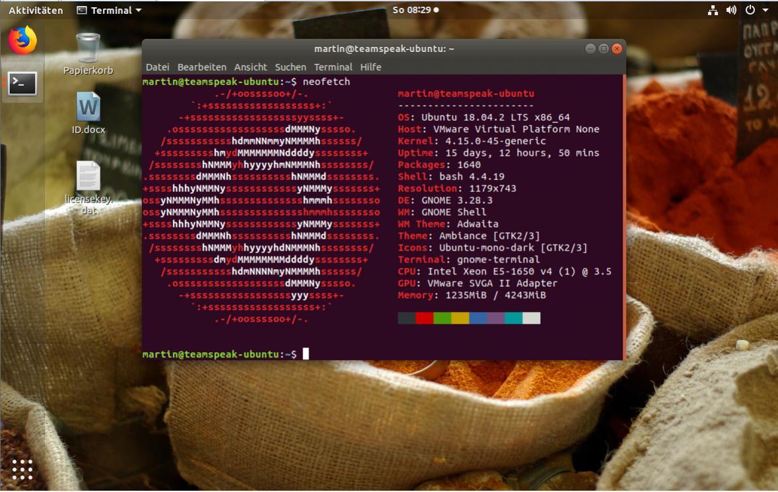Click the 'Resolution: 1179x743' line
The width and height of the screenshot is (778, 492).
tap(457, 189)
